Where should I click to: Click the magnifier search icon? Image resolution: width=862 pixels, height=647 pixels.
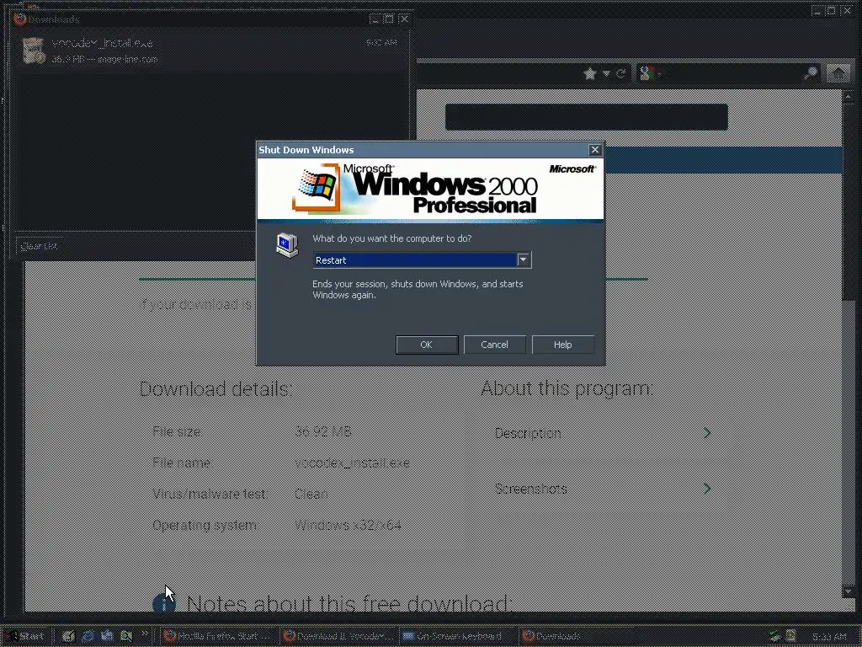click(x=811, y=73)
